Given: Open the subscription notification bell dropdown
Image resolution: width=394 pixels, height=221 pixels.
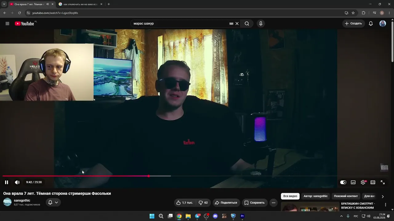Looking at the screenshot, I should [x=53, y=202].
